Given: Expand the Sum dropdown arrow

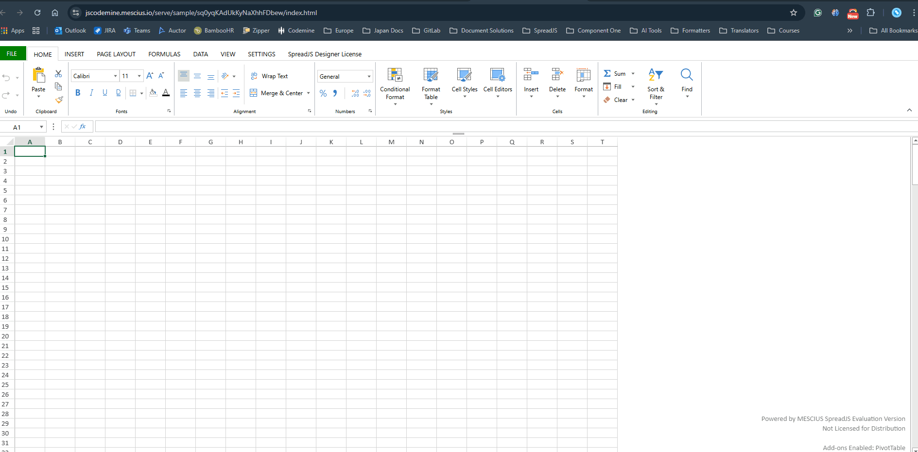Looking at the screenshot, I should click(633, 74).
